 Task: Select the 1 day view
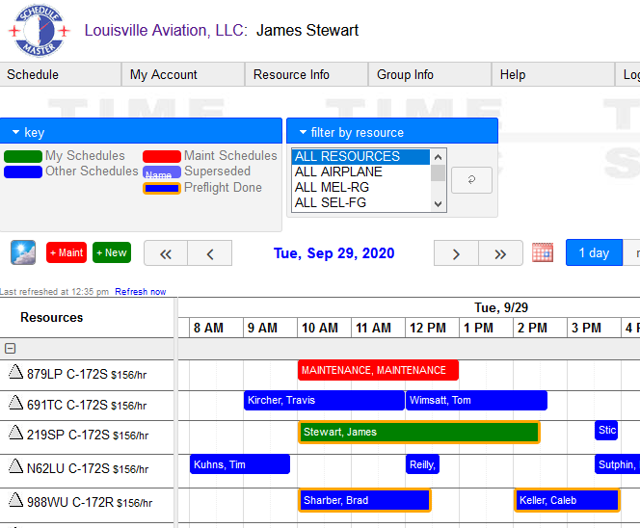pos(594,252)
